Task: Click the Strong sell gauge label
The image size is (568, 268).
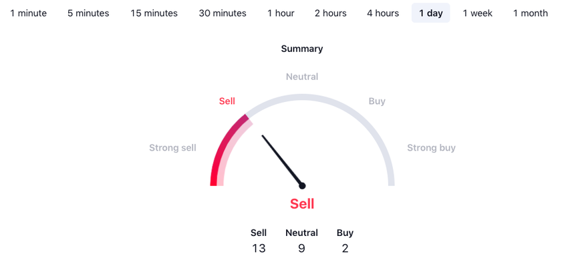Action: [172, 148]
